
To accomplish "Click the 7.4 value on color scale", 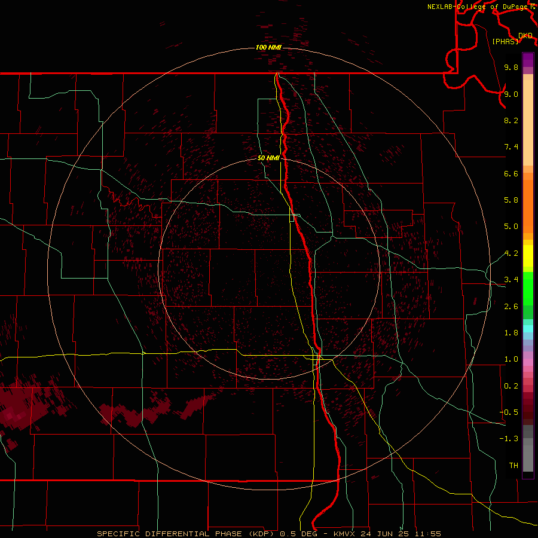I will click(511, 147).
